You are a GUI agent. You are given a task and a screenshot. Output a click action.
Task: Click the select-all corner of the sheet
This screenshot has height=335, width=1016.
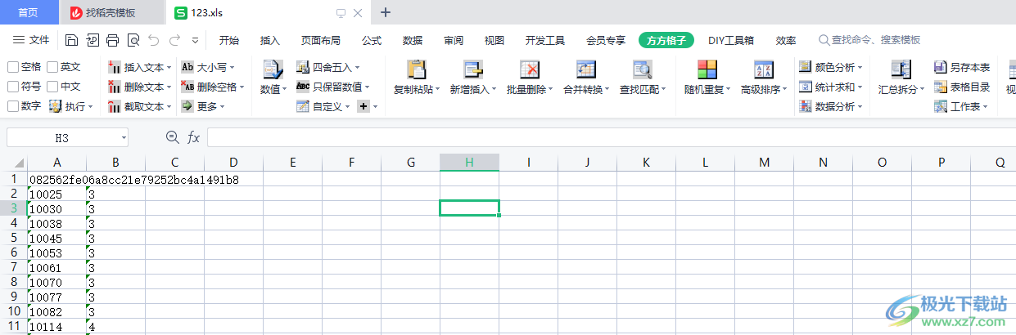pos(13,163)
